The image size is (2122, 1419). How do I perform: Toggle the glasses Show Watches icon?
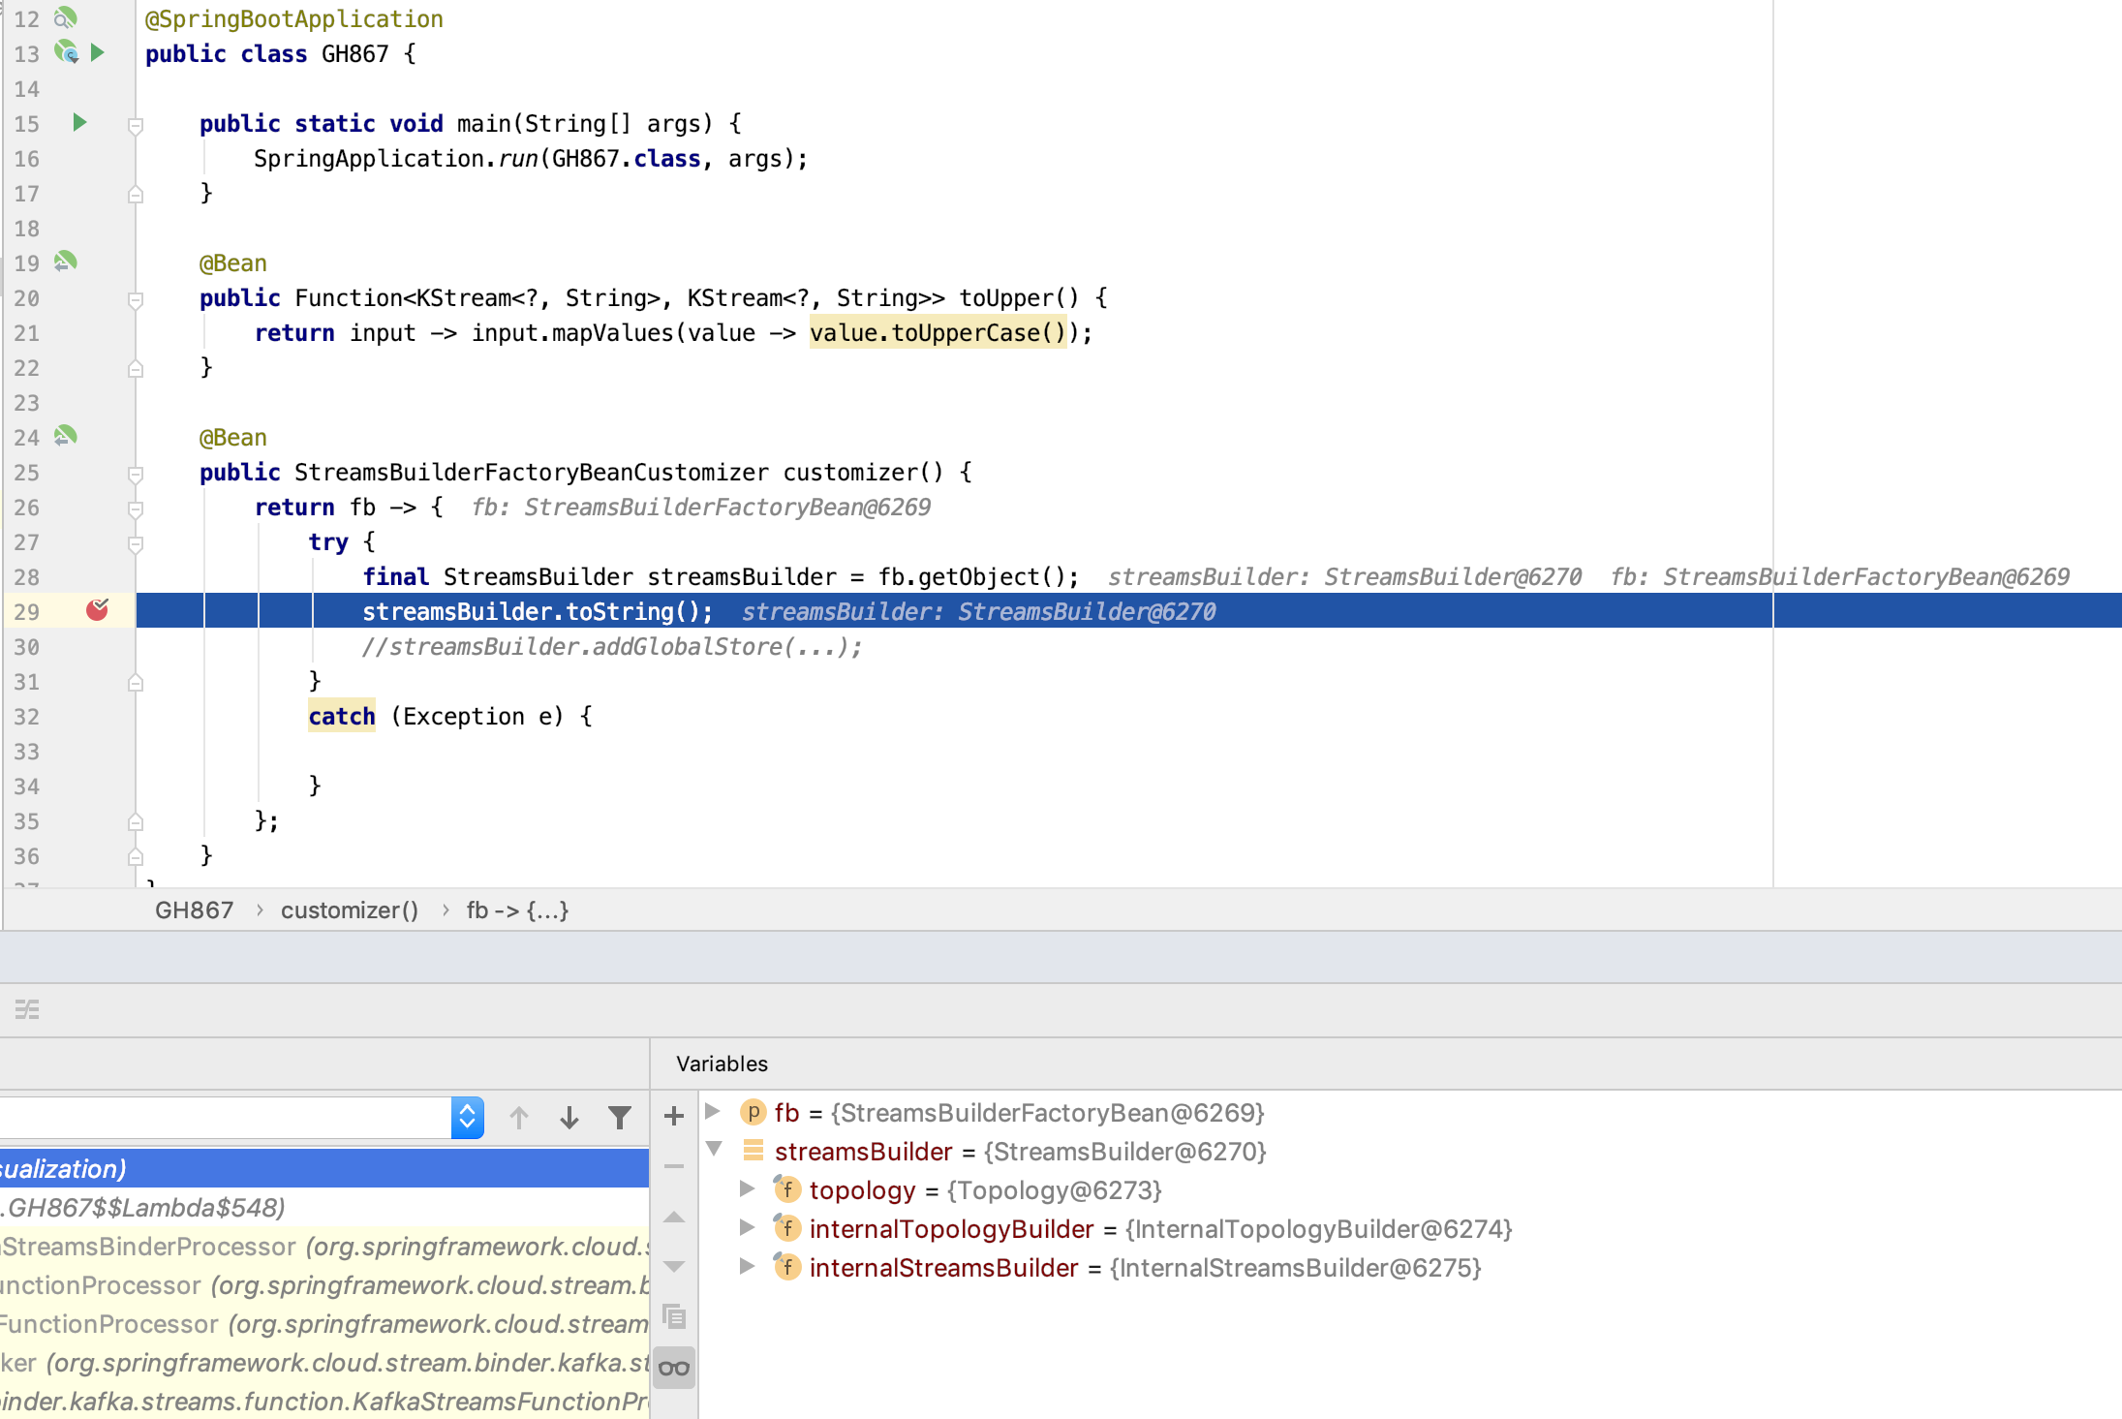coord(673,1367)
